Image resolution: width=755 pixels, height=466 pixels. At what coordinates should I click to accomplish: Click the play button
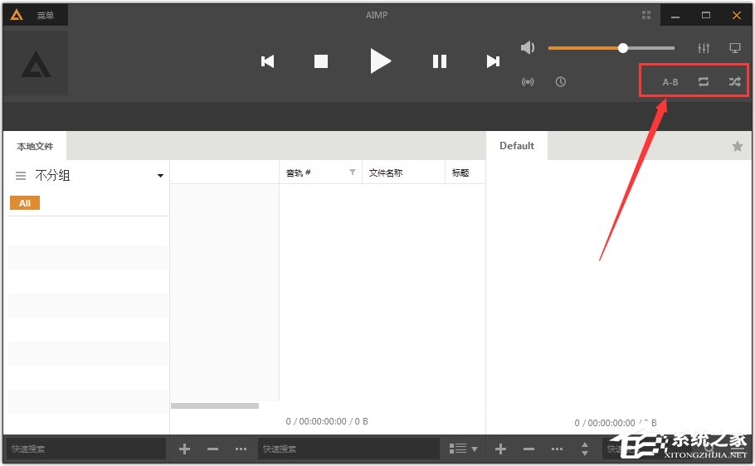click(x=380, y=61)
